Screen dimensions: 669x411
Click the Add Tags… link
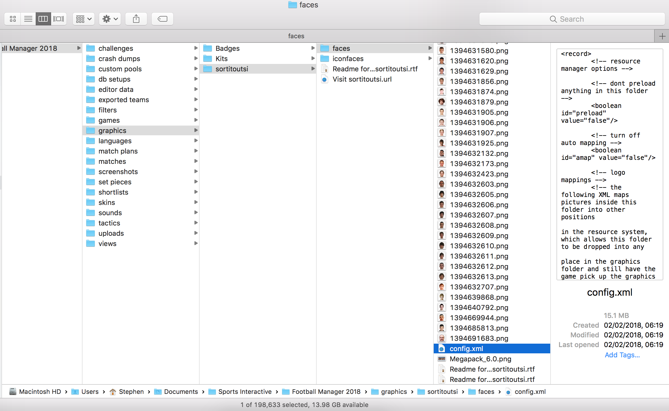point(622,355)
